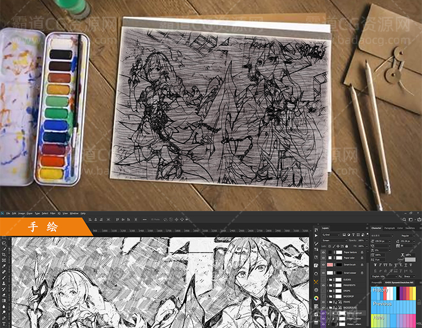Select the Crop tool

coord(4,254)
